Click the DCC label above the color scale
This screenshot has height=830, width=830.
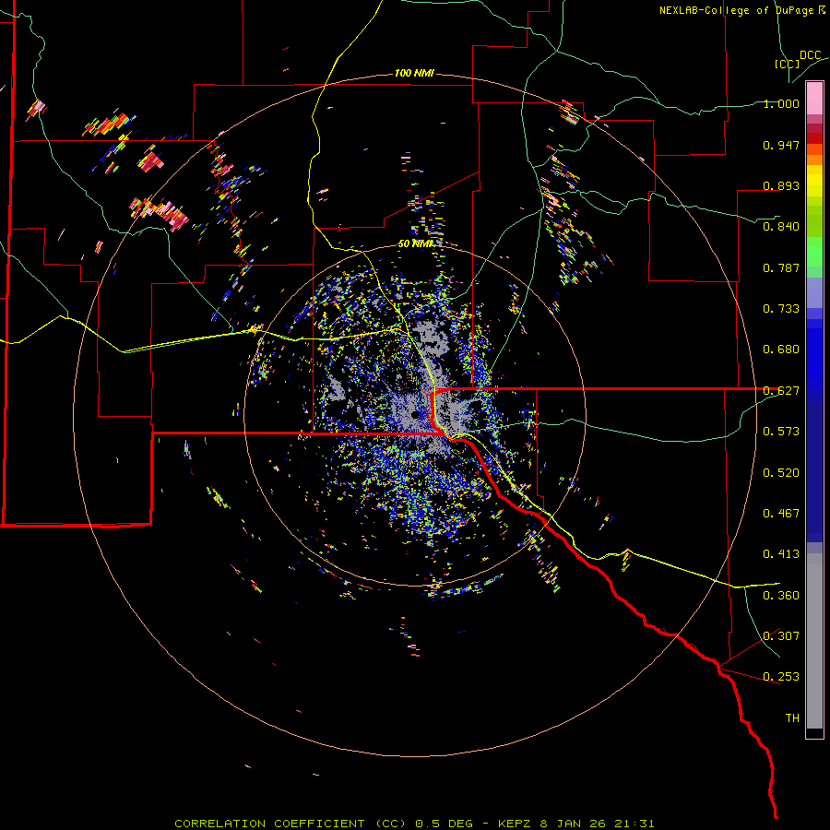tap(811, 55)
